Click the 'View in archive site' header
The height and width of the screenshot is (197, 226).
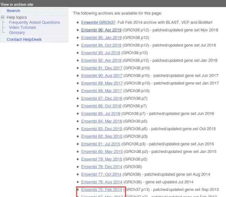[17, 4]
